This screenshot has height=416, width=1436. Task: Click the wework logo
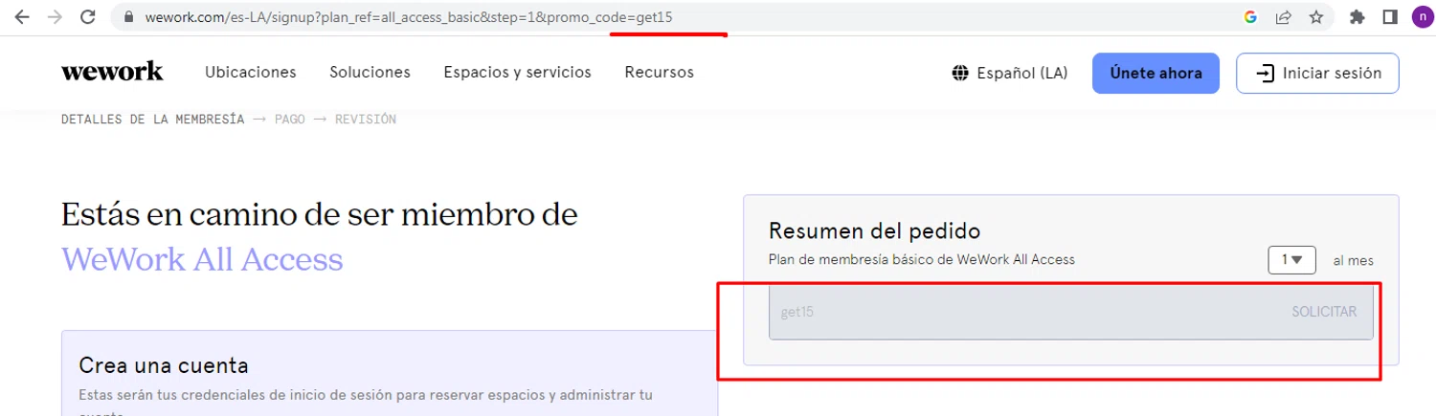coord(112,73)
